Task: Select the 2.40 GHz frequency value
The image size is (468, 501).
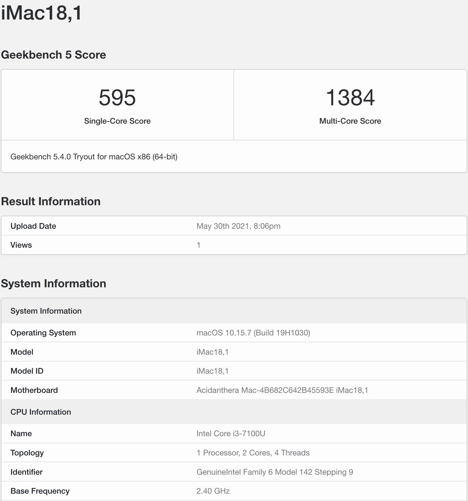Action: coord(213,491)
